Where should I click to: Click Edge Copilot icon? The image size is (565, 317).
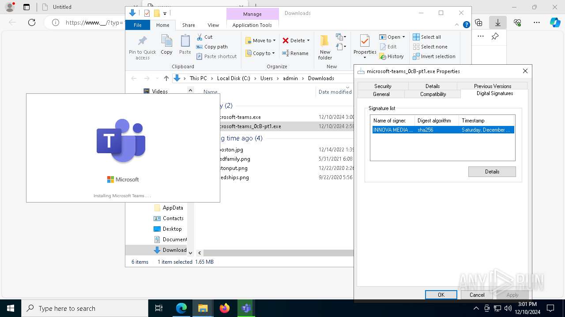(555, 22)
